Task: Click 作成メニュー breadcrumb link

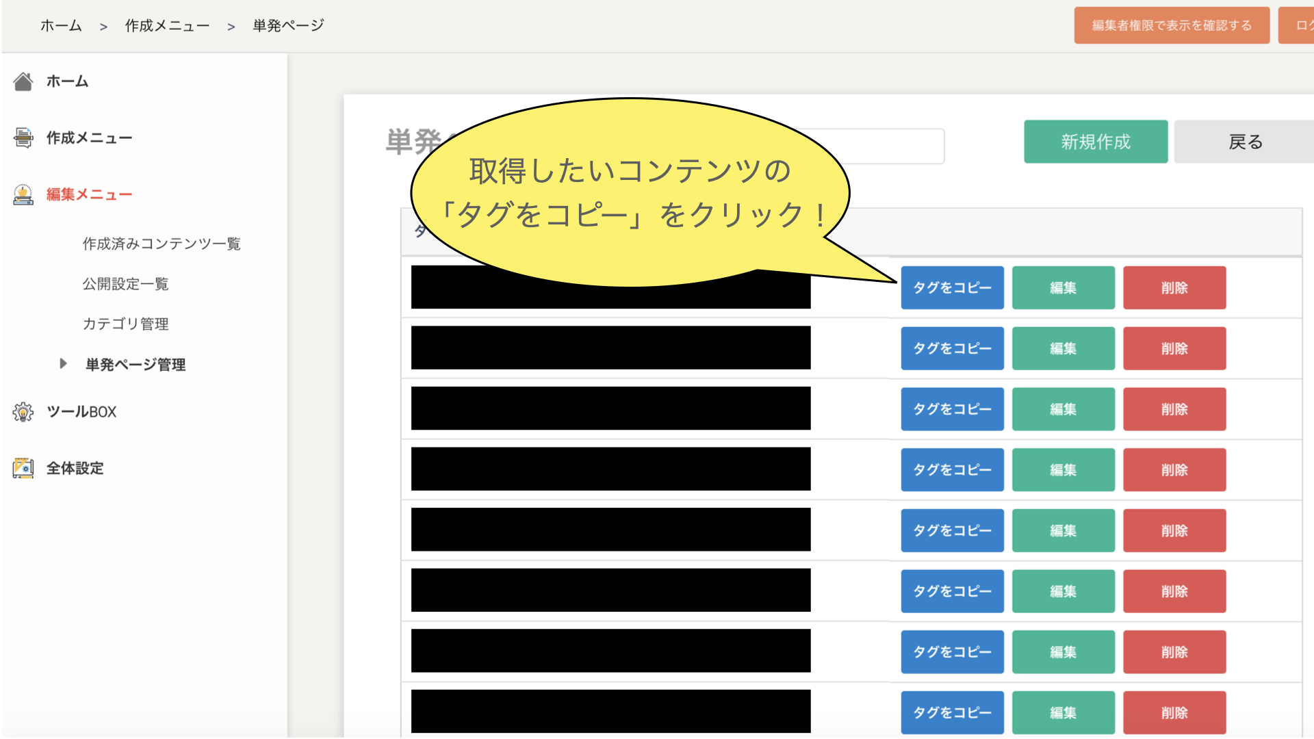Action: click(x=167, y=25)
